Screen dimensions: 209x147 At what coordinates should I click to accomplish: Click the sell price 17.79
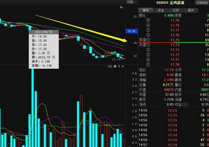point(175,20)
